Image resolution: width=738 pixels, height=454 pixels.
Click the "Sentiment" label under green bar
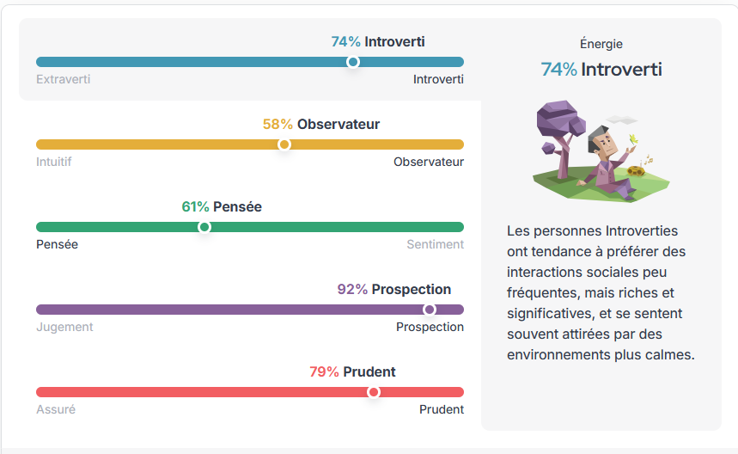[435, 244]
